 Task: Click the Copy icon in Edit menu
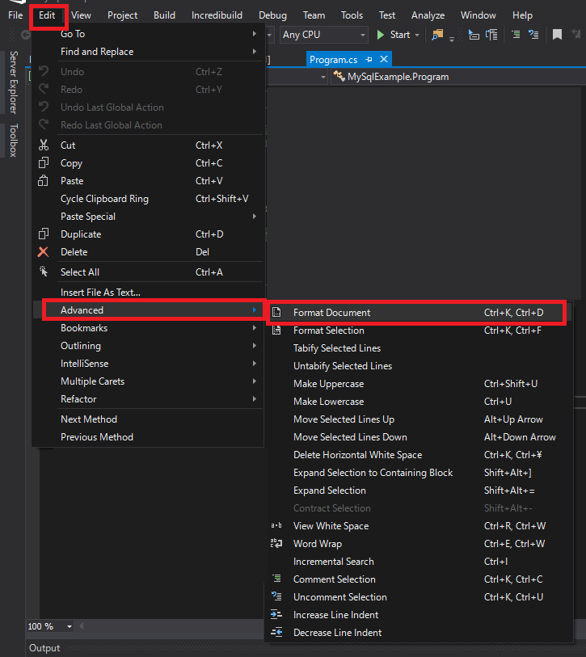click(x=43, y=162)
